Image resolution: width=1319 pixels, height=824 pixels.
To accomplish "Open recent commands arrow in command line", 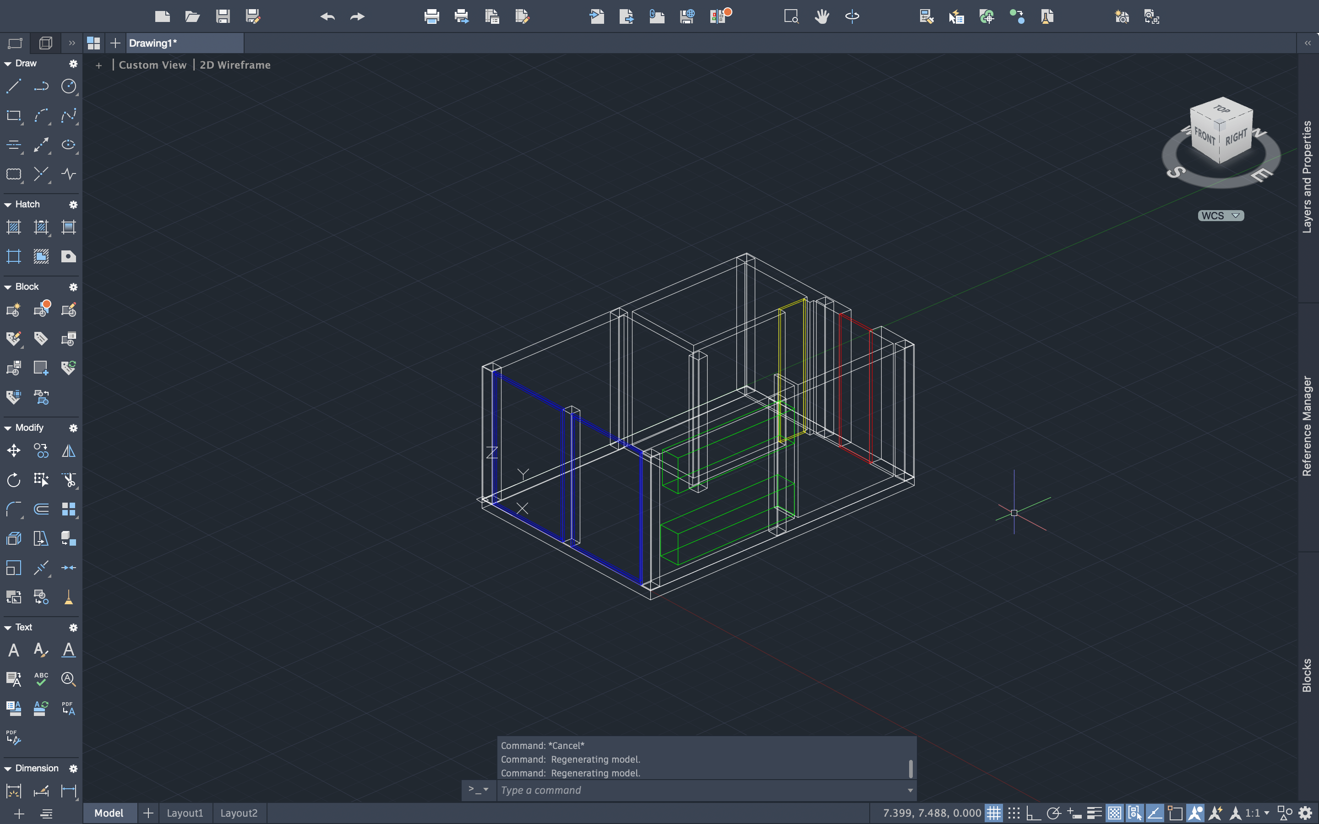I will [x=910, y=790].
